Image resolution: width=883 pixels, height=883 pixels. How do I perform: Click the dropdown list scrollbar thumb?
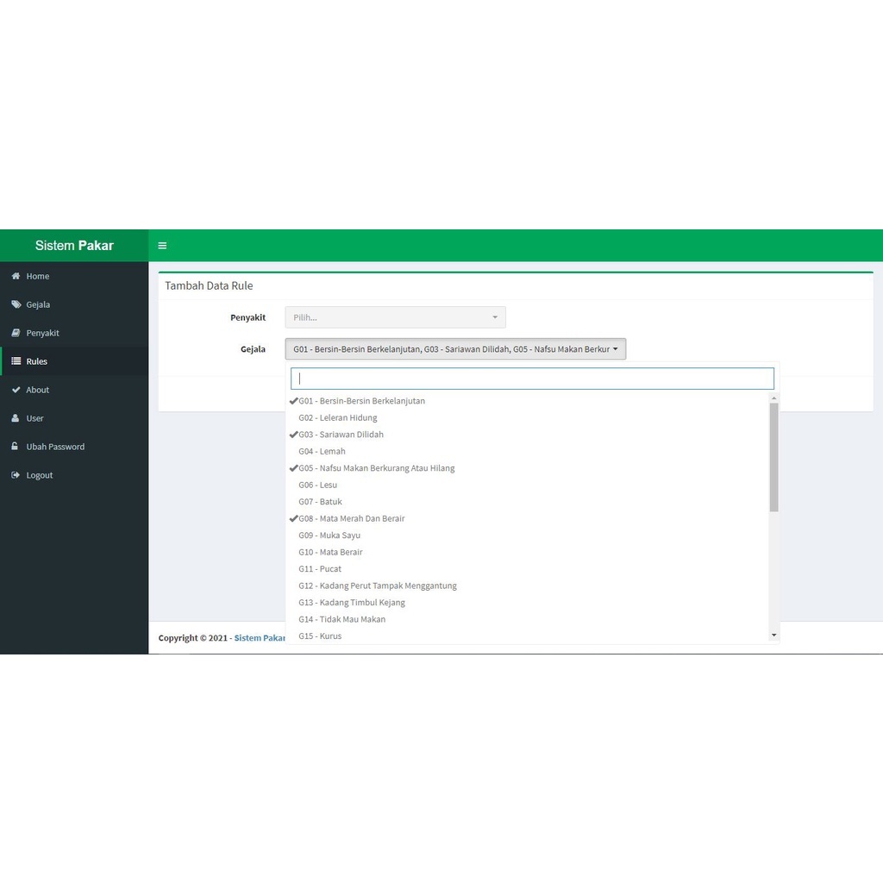click(773, 457)
